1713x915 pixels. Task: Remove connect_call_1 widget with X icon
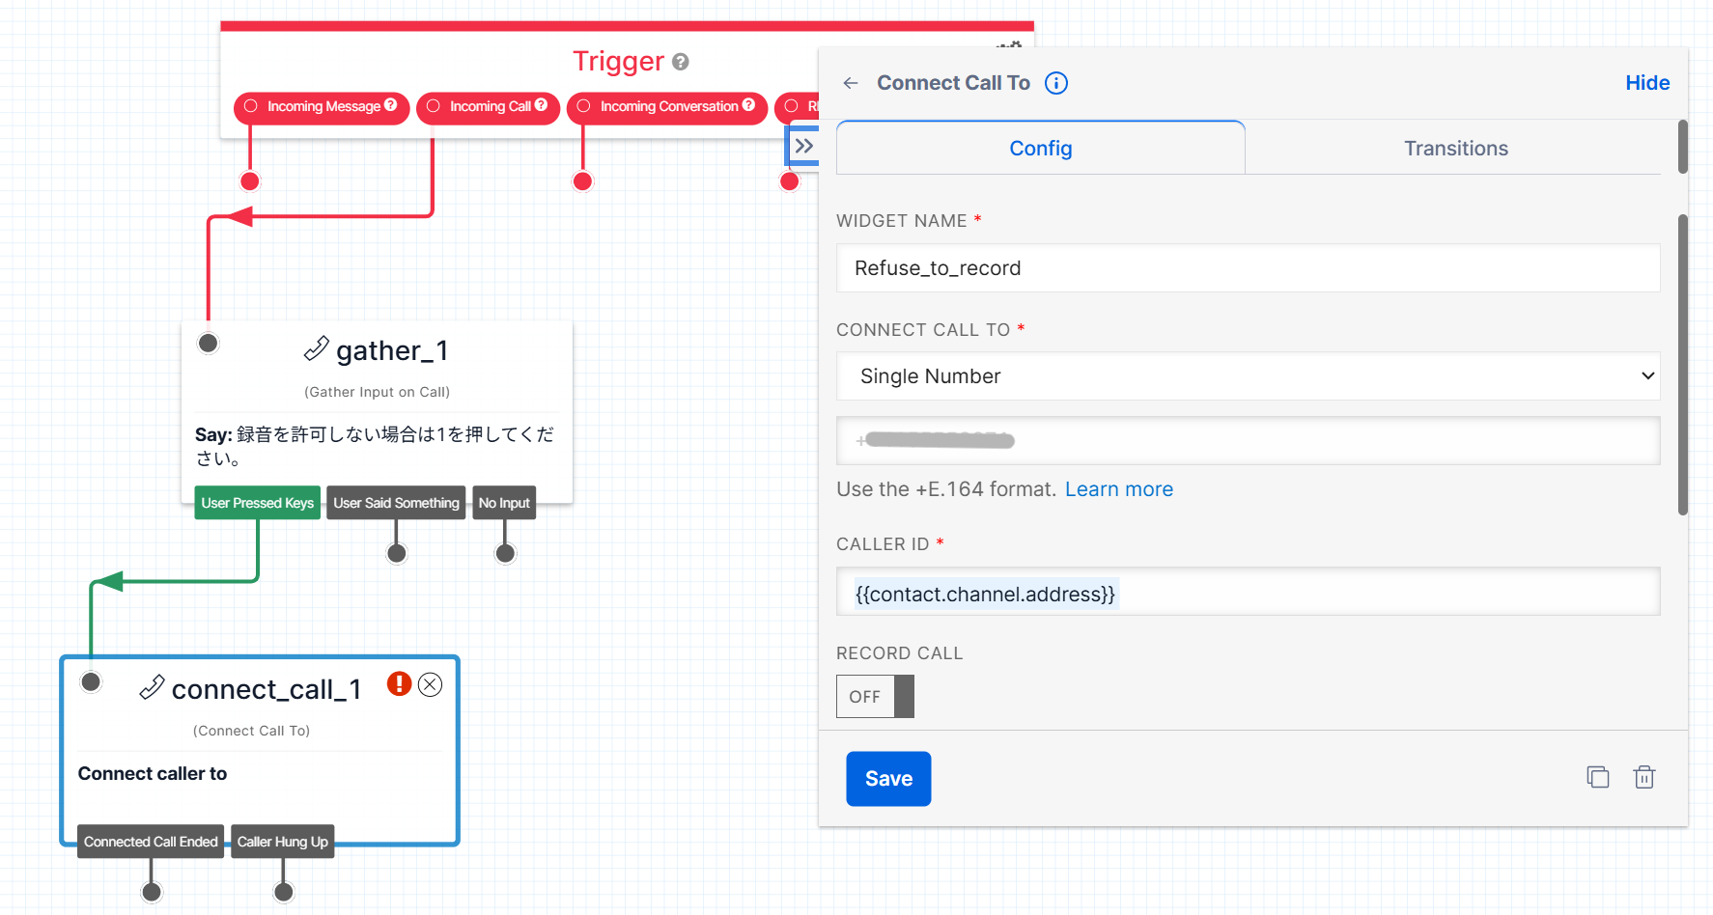point(431,684)
